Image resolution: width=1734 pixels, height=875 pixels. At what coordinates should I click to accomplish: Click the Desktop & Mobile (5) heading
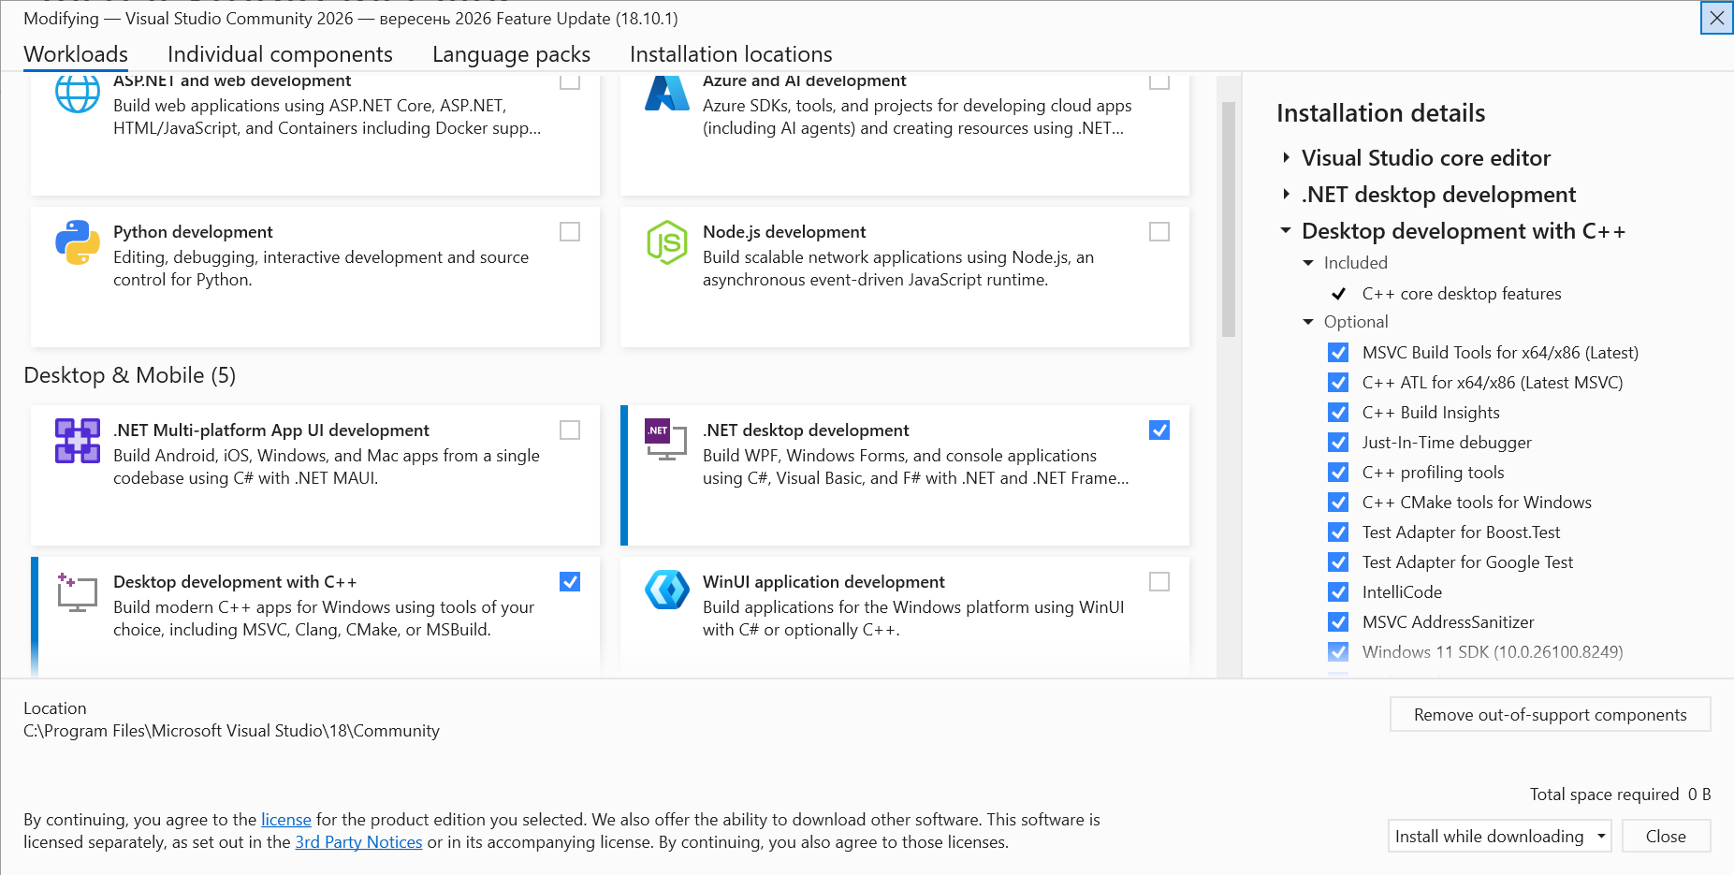tap(130, 375)
